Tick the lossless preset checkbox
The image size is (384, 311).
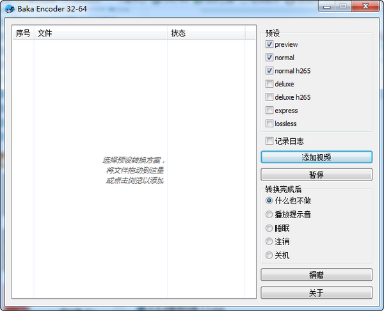(x=269, y=124)
